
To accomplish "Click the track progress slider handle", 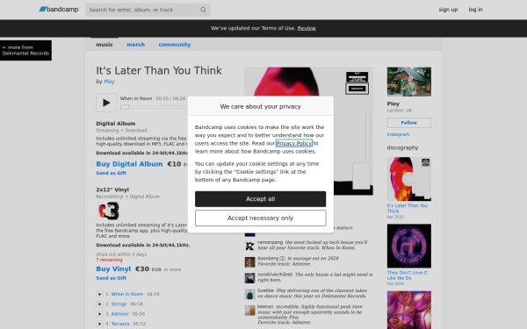I will [x=125, y=107].
